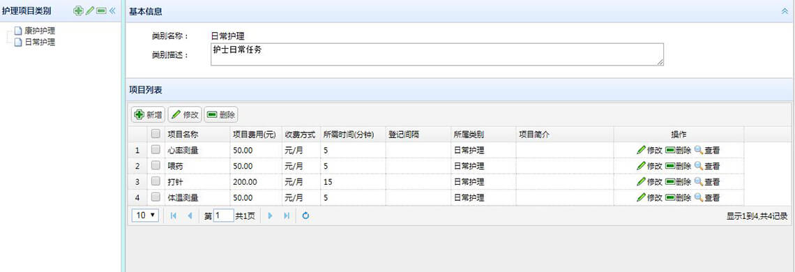Go to first page in pager
The height and width of the screenshot is (272, 795).
[x=174, y=216]
